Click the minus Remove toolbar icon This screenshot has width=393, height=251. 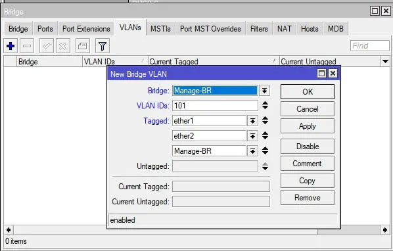point(27,46)
